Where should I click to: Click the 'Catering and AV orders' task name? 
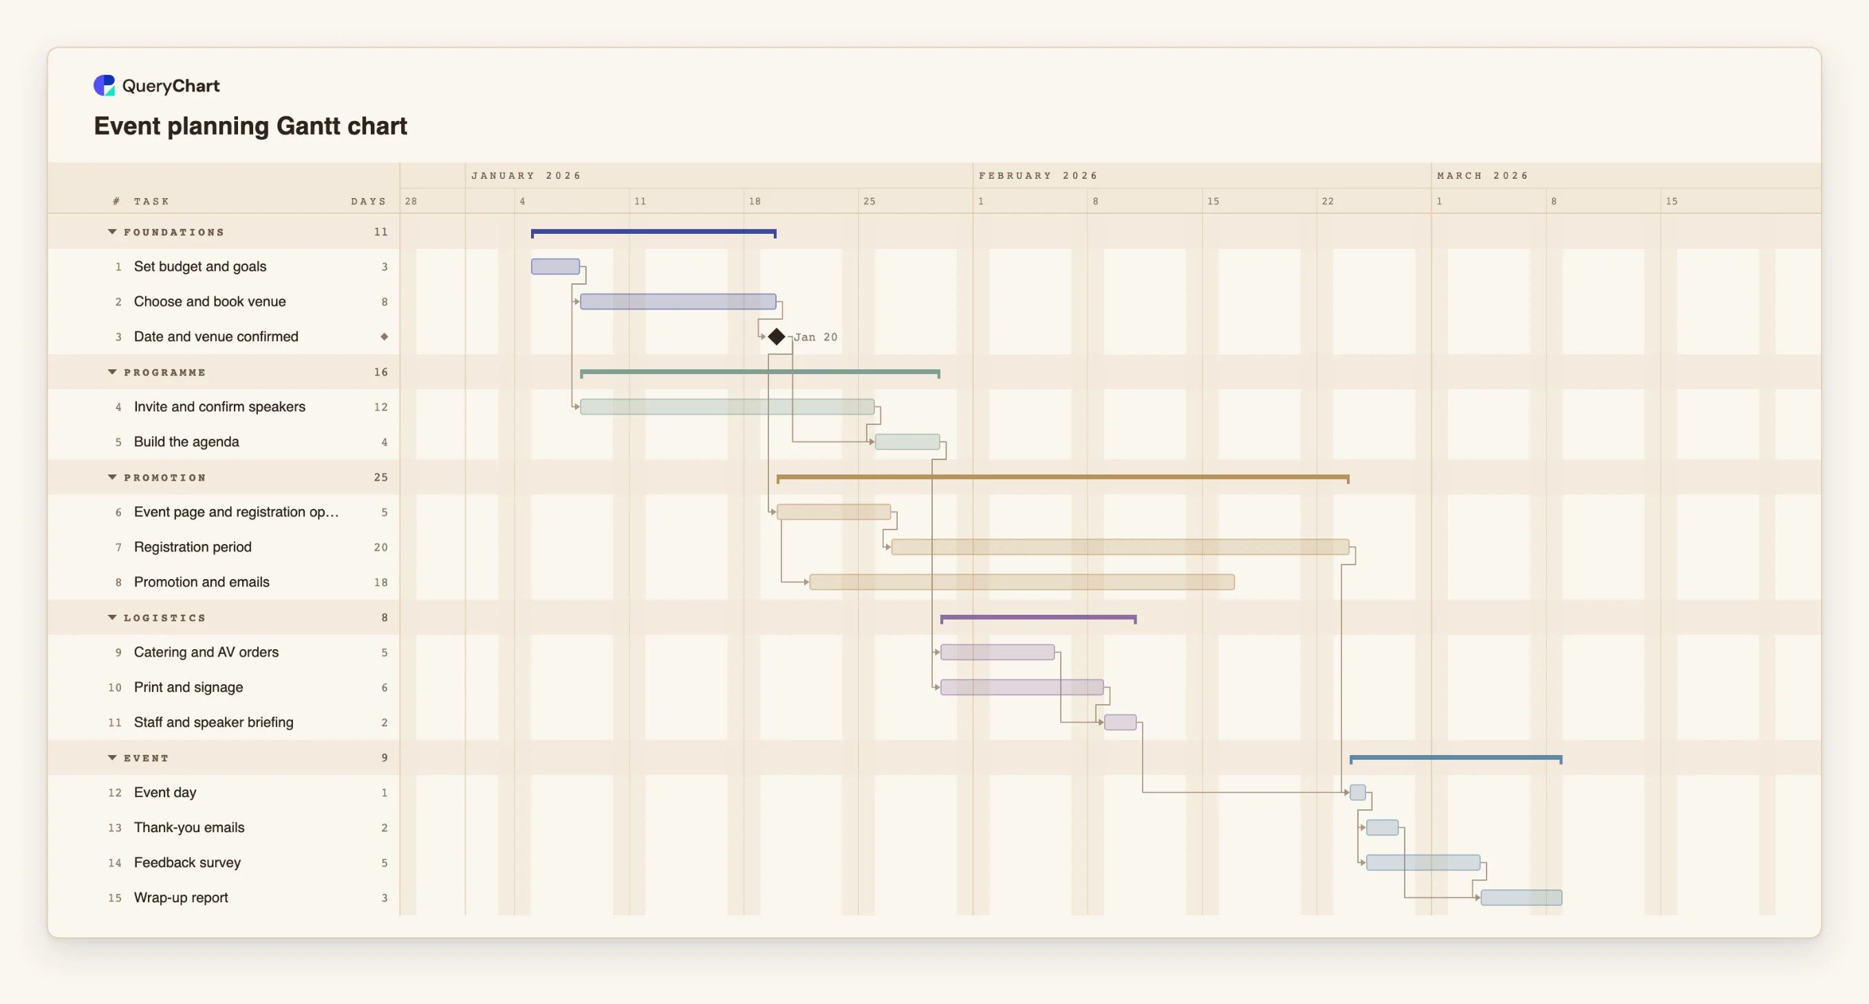coord(206,652)
